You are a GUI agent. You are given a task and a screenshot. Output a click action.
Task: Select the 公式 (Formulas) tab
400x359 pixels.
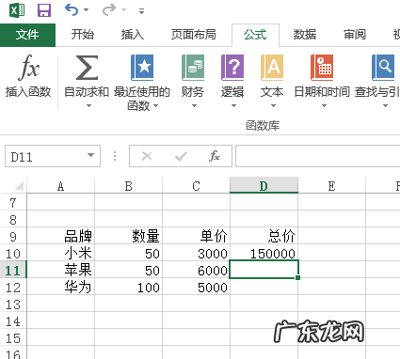point(255,35)
